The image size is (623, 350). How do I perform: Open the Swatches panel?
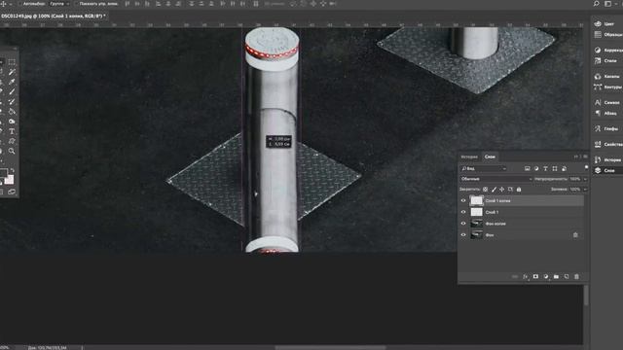[607, 35]
